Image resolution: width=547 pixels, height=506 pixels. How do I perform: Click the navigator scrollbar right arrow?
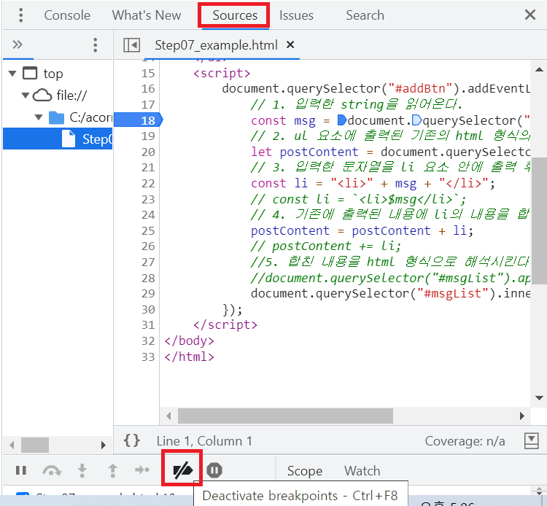point(103,445)
